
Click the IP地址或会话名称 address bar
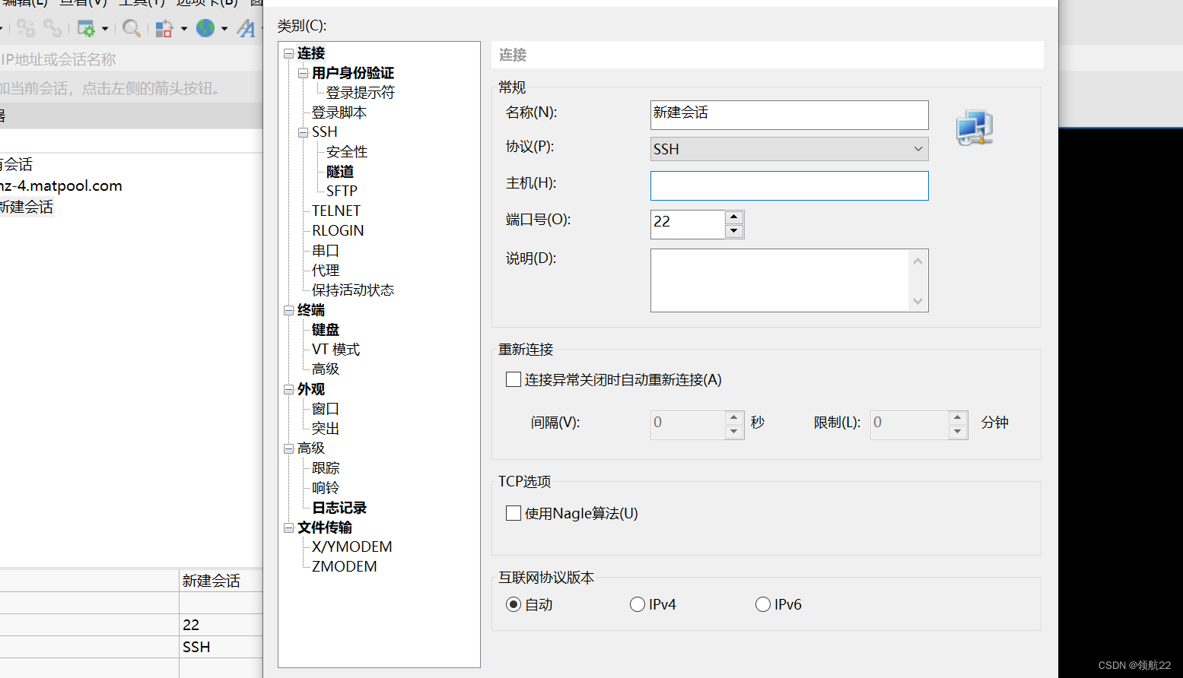tap(132, 59)
